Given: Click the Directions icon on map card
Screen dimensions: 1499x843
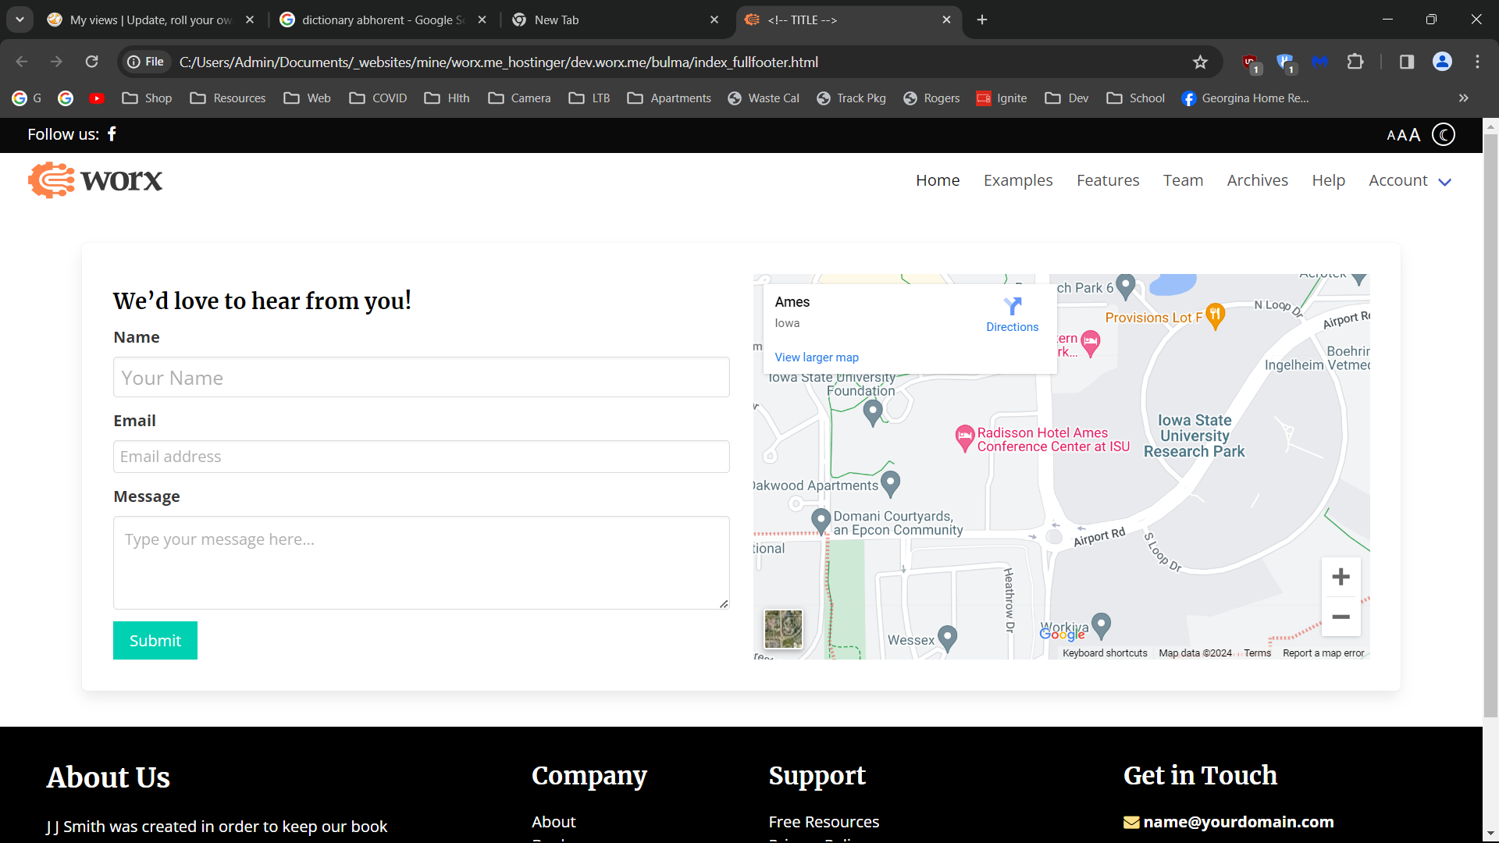Looking at the screenshot, I should coord(1012,307).
